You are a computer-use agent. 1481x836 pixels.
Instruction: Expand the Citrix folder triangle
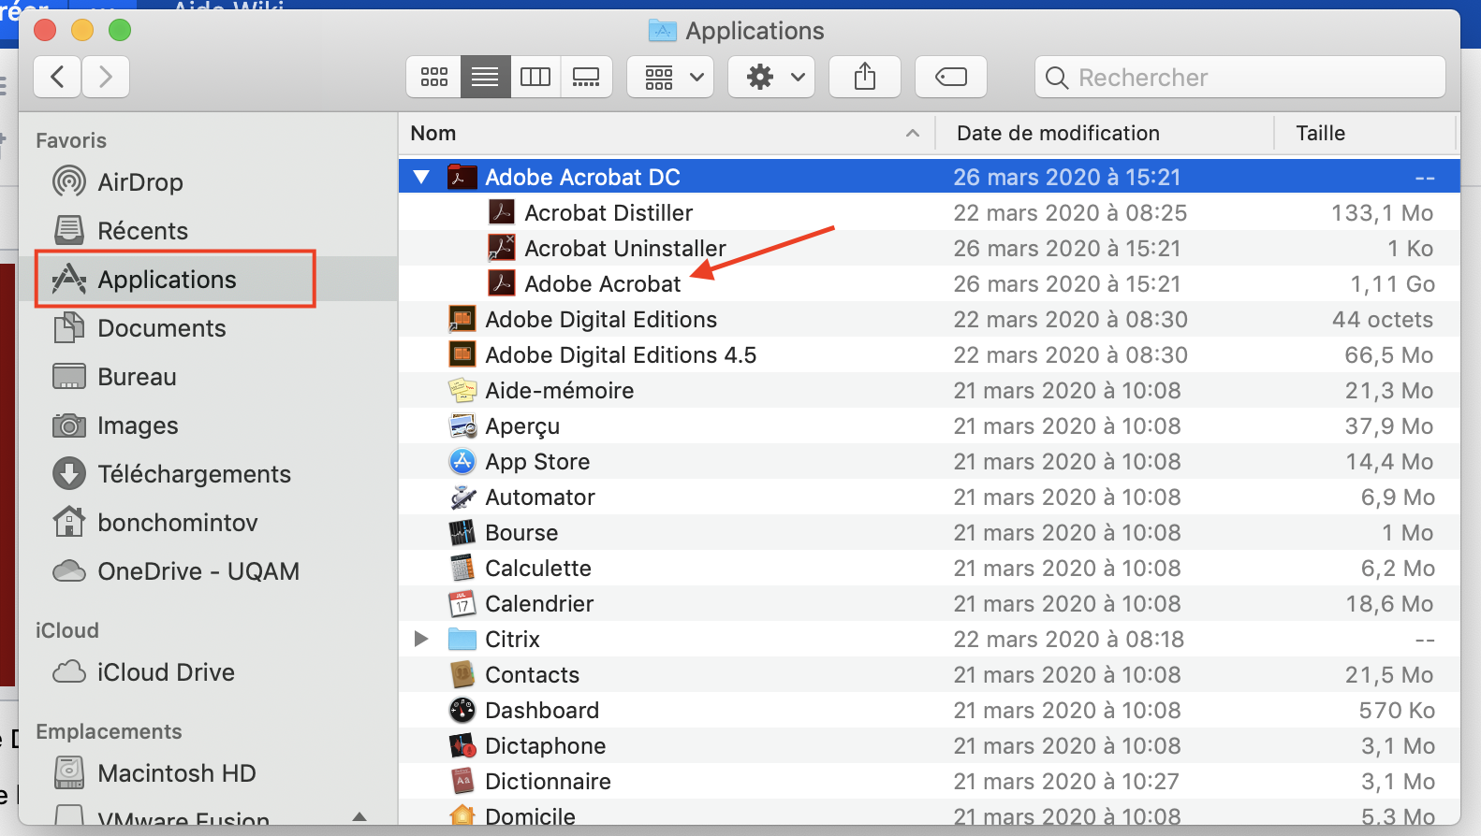click(421, 639)
